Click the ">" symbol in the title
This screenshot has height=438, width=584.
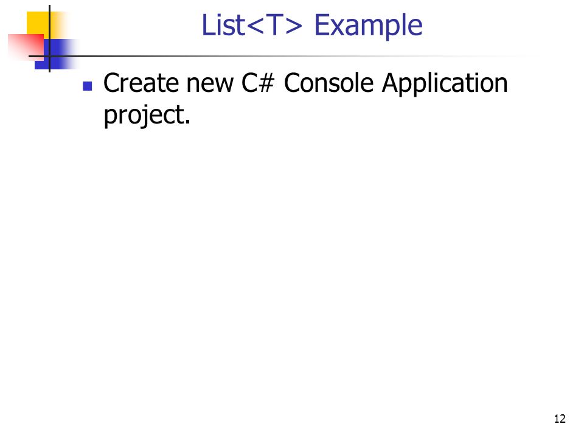pyautogui.click(x=294, y=26)
